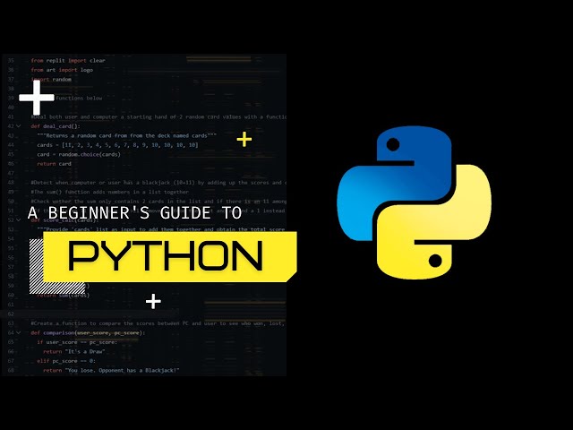This screenshot has width=573, height=430.
Task: Click the "A BEGINNER'S GUIDE TO" heading
Action: coord(134,213)
